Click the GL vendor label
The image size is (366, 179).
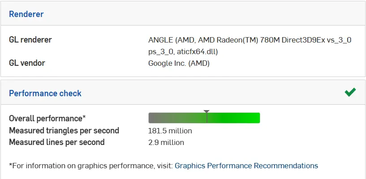point(27,63)
